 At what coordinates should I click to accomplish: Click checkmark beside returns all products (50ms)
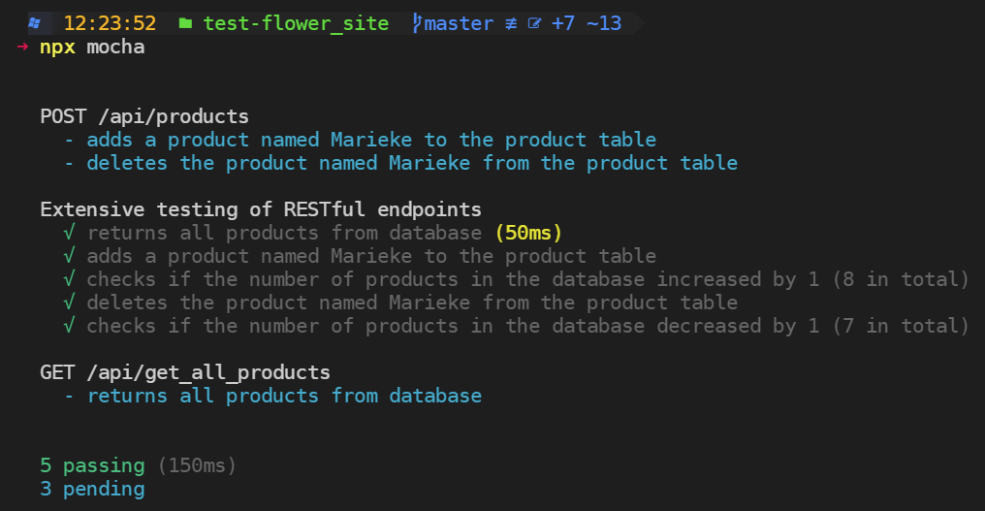click(69, 233)
